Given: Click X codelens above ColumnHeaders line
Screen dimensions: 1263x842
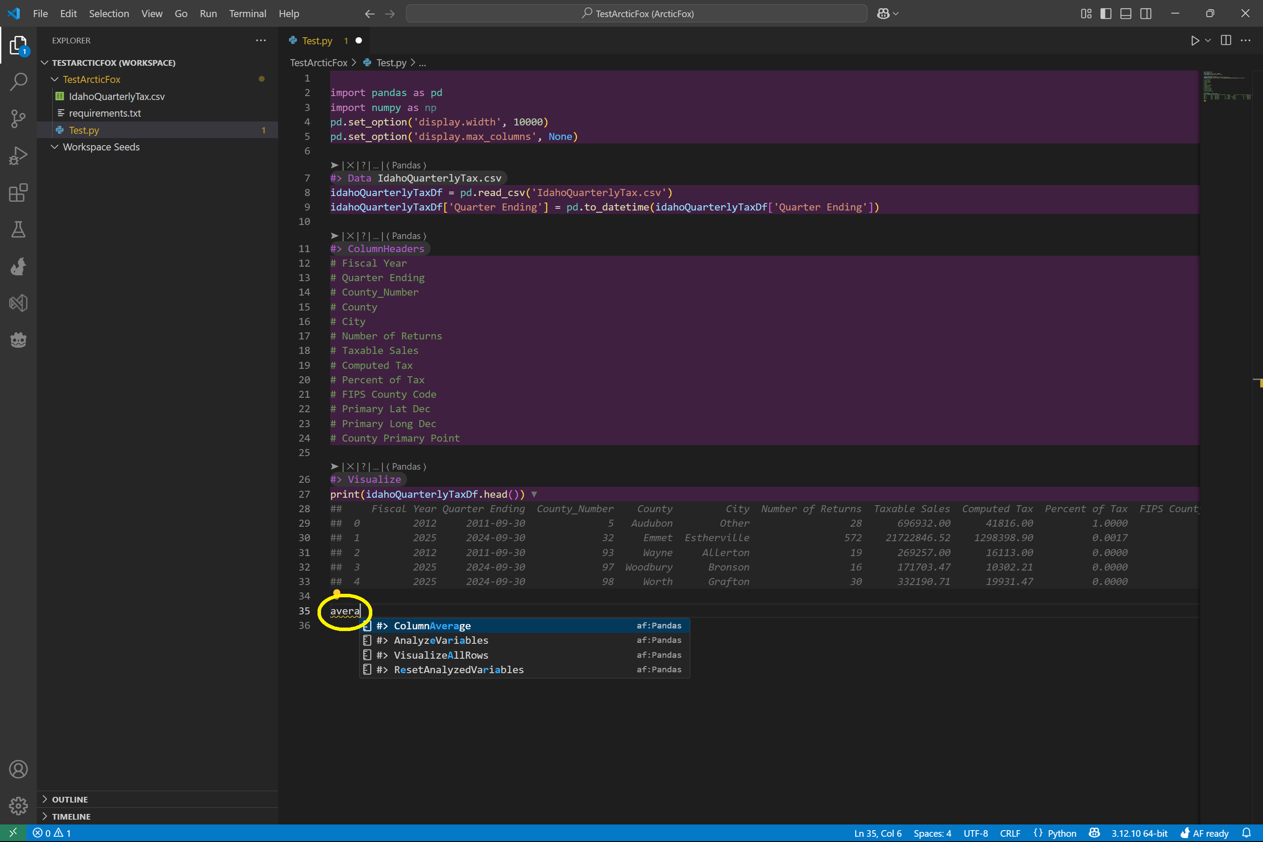Looking at the screenshot, I should click(x=350, y=236).
